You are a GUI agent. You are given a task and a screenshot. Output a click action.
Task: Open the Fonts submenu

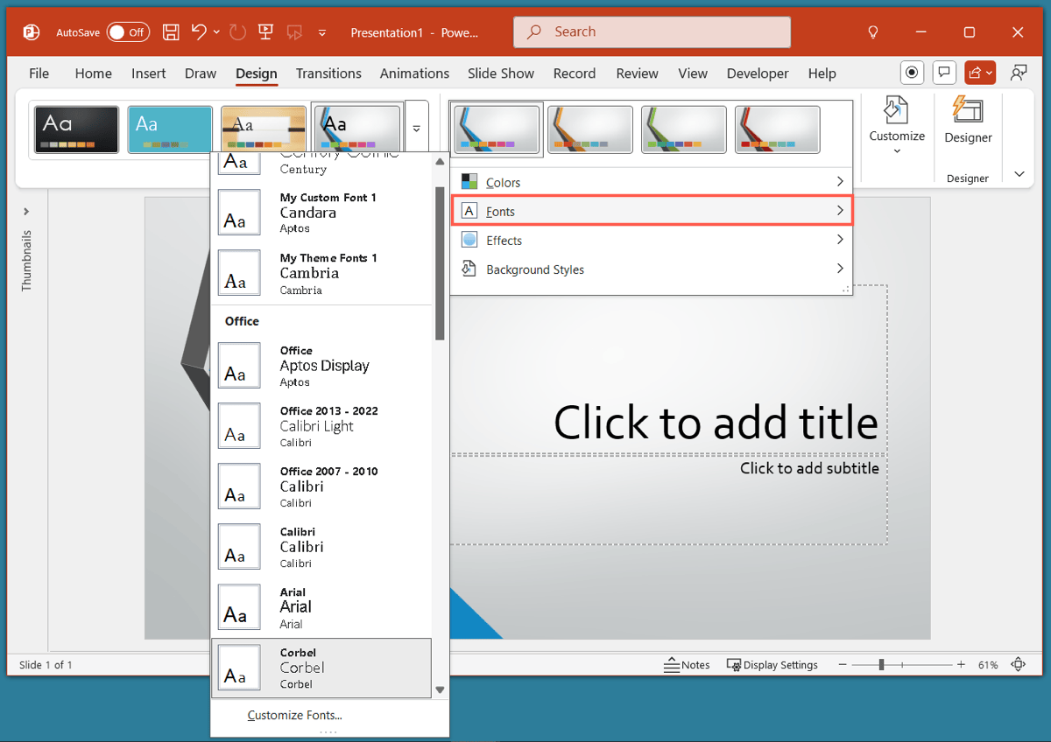[x=652, y=211]
